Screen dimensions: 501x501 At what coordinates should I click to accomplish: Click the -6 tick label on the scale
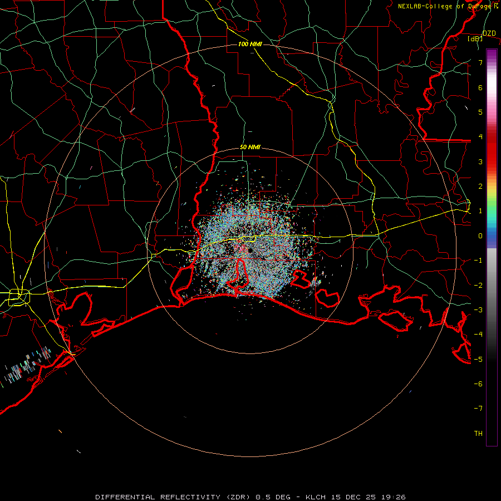click(478, 384)
